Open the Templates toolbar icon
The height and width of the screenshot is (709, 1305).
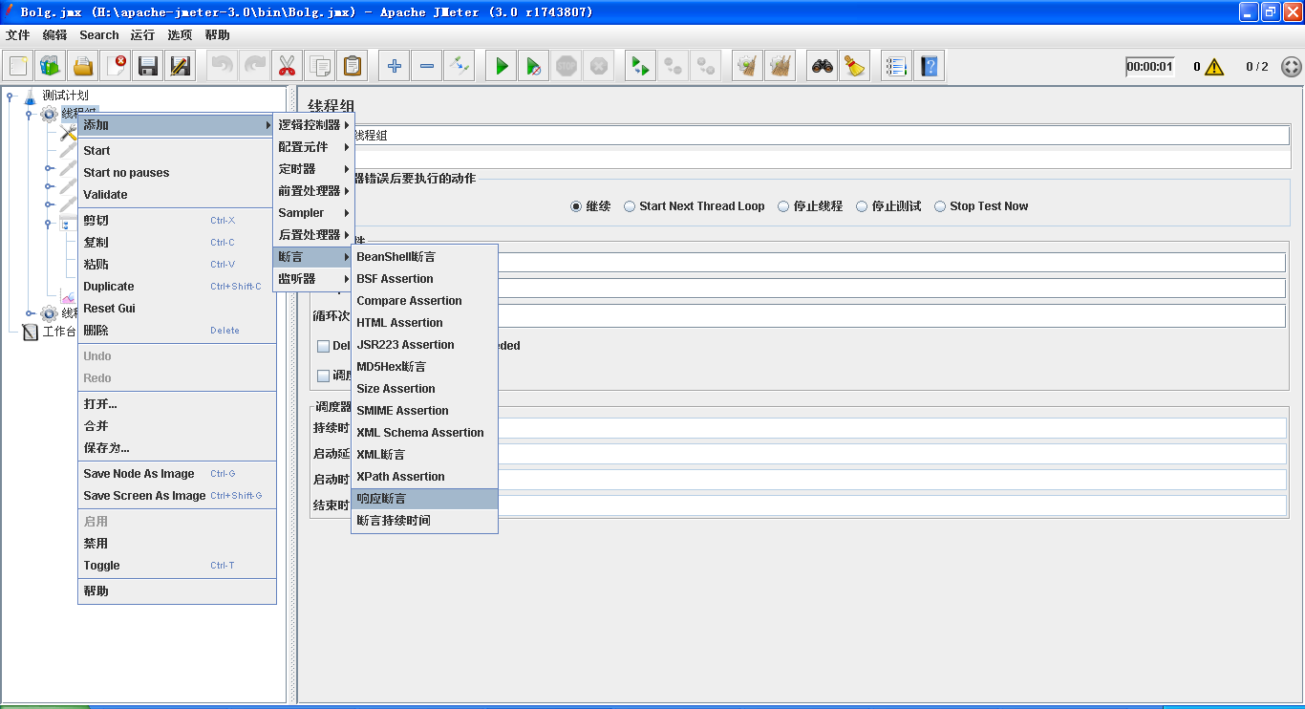pos(51,66)
